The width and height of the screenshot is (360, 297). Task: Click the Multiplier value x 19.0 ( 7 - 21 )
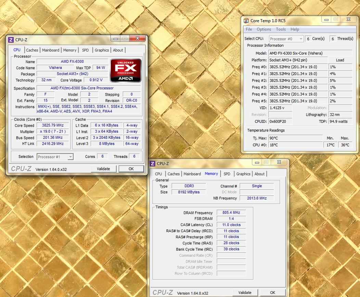point(53,131)
